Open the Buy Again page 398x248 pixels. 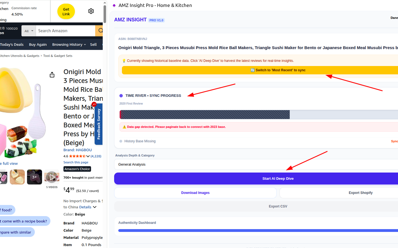[38, 45]
